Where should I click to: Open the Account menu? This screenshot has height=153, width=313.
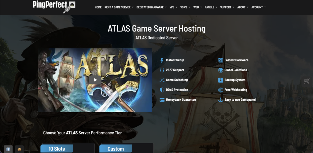point(258,7)
